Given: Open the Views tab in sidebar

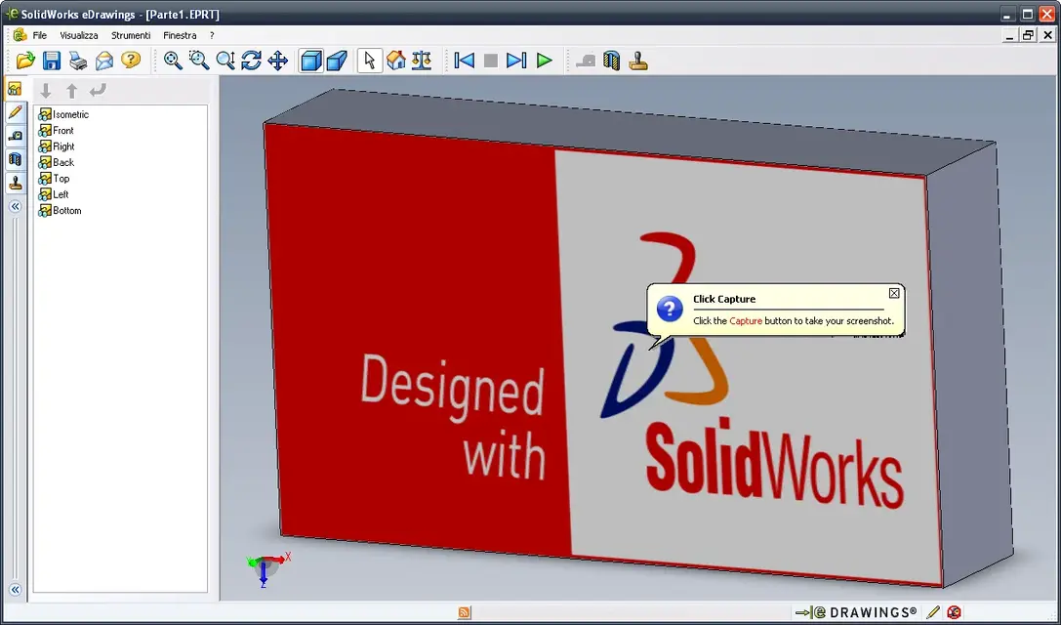Looking at the screenshot, I should click(15, 89).
